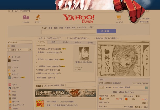The image size is (160, 110).
Task: Open headline 兵長巻き、この冬流行の兆し
Action: click(49, 53)
